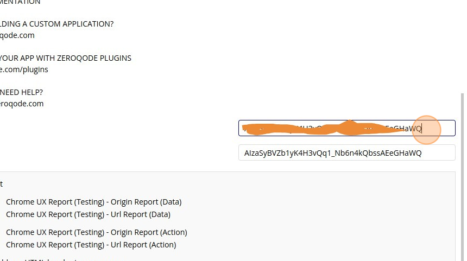Open the link under the custom application heading
This screenshot has height=261, width=467.
tap(17, 35)
